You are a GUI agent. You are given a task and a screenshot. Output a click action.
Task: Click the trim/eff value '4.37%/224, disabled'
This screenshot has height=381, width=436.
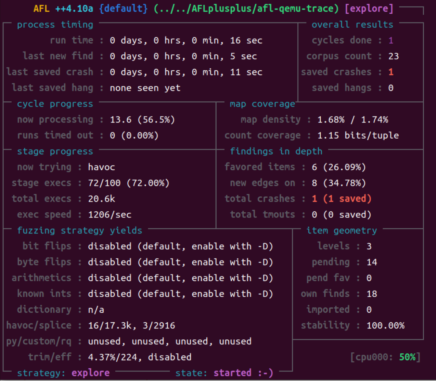click(x=140, y=357)
